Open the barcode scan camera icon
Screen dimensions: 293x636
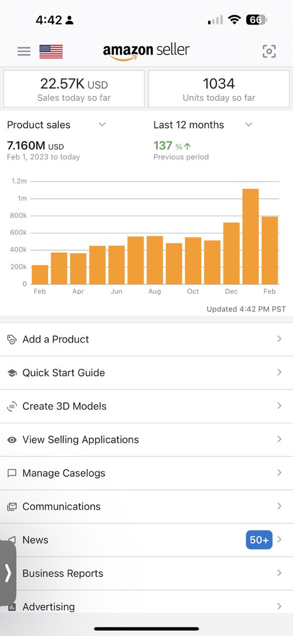click(269, 51)
